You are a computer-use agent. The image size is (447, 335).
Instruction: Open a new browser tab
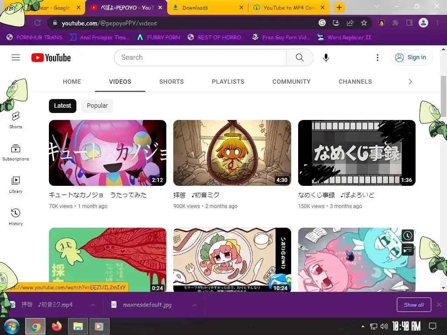339,8
